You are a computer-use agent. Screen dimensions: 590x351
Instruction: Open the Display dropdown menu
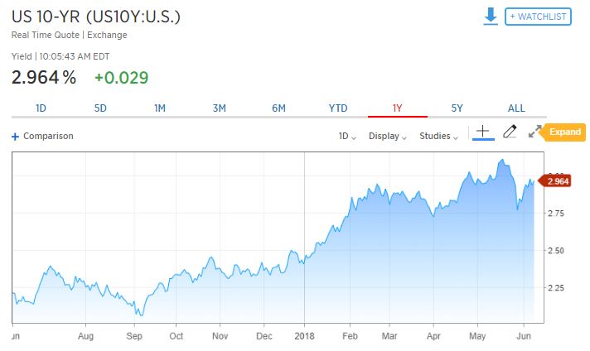pyautogui.click(x=386, y=136)
